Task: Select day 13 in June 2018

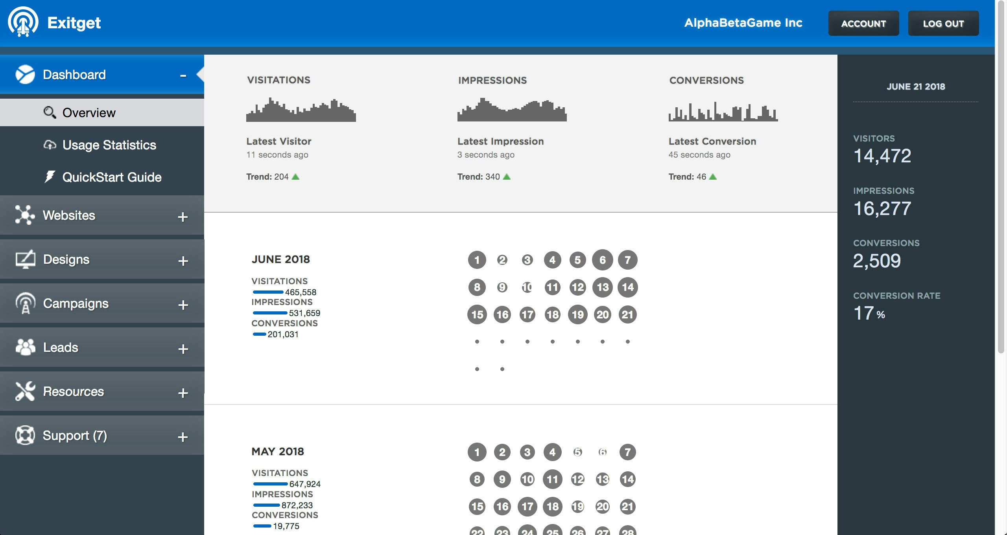Action: click(602, 287)
